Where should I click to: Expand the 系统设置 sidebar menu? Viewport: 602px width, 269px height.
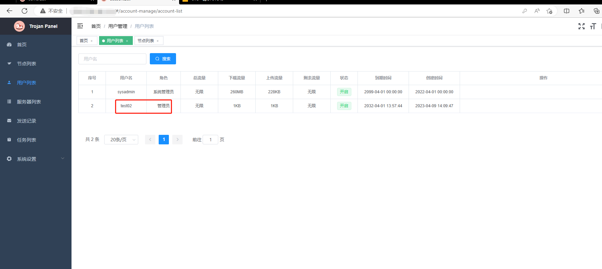[36, 159]
